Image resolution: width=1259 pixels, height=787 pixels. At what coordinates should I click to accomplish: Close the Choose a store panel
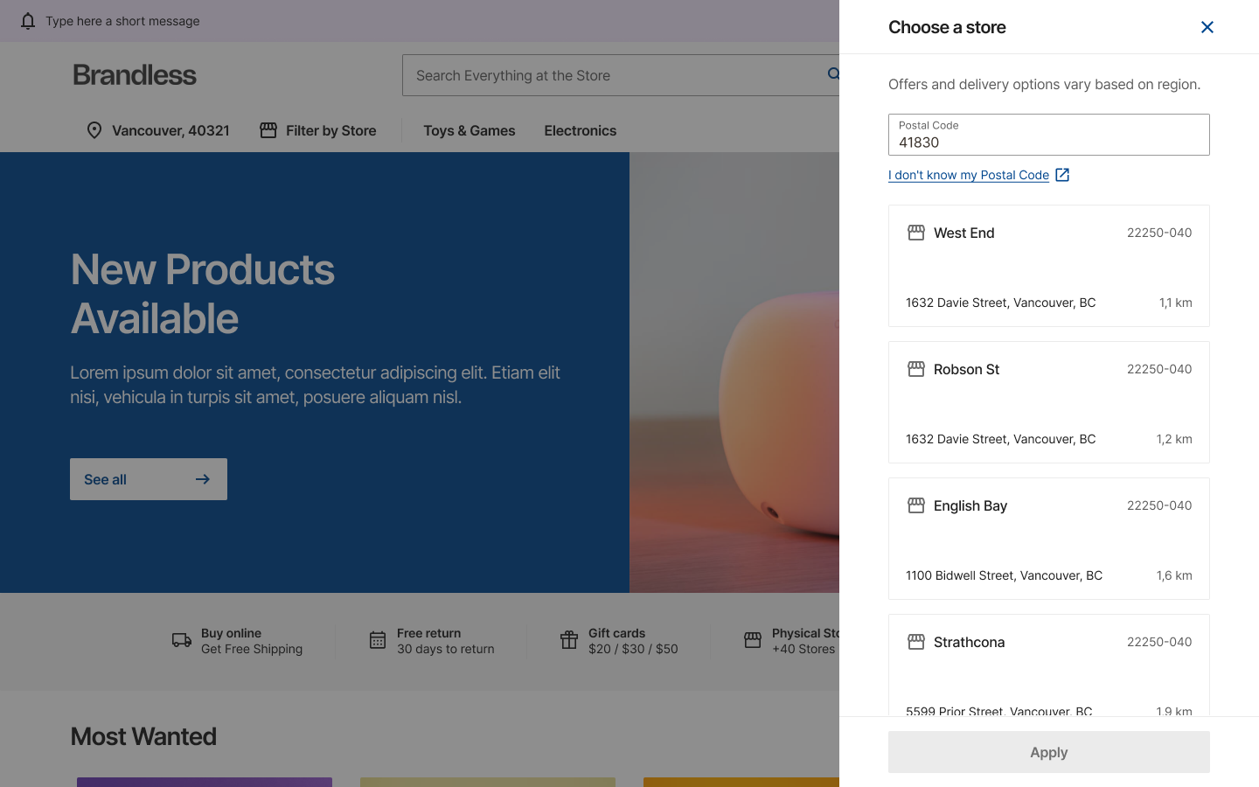[x=1207, y=27]
